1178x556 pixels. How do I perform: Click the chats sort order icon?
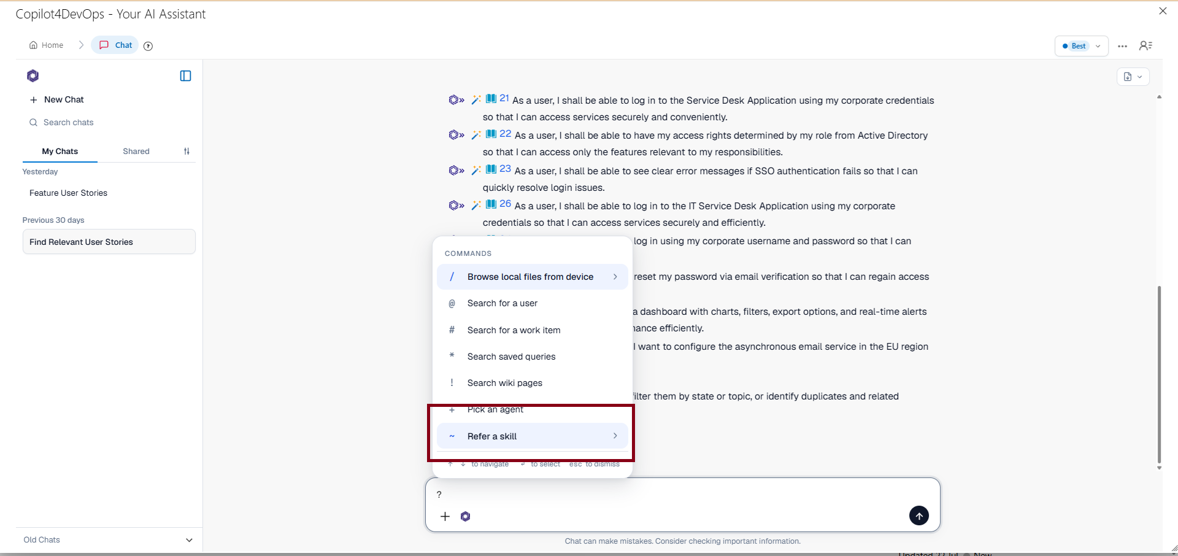tap(187, 151)
